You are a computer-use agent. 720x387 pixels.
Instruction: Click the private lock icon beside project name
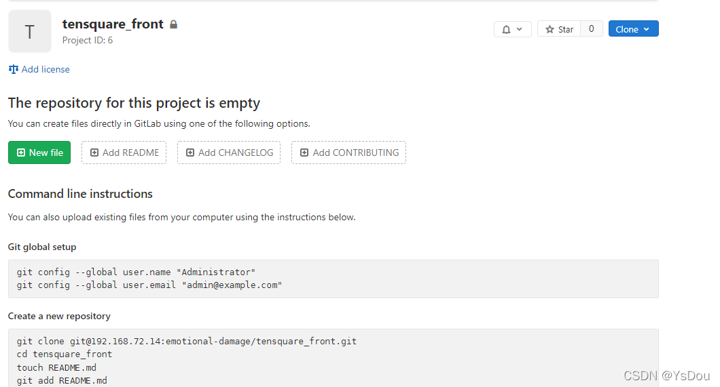click(x=174, y=24)
